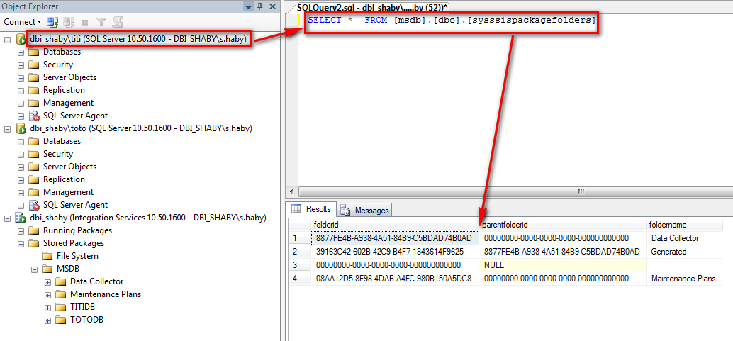Viewport: 733px width, 341px height.
Task: Click the Disconnect server toolbar icon
Action: pyautogui.click(x=69, y=22)
